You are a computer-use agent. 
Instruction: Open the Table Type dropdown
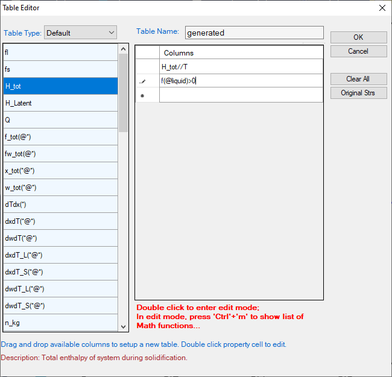[80, 33]
